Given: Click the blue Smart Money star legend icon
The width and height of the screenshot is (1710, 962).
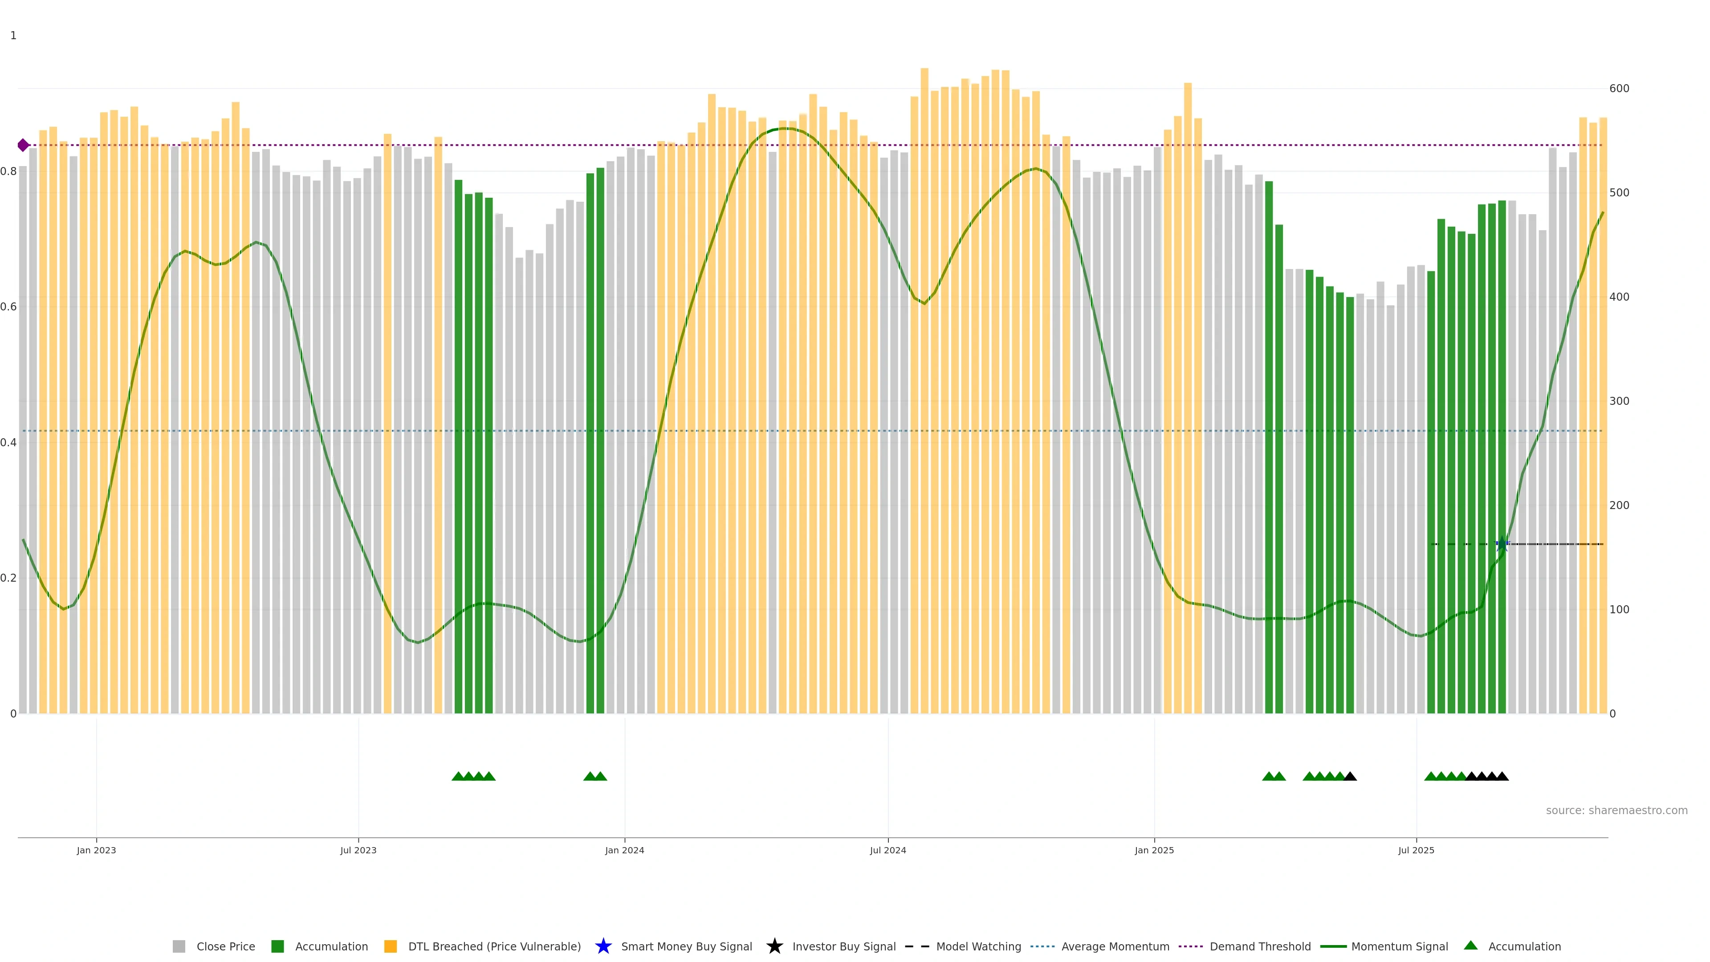Looking at the screenshot, I should pos(603,946).
